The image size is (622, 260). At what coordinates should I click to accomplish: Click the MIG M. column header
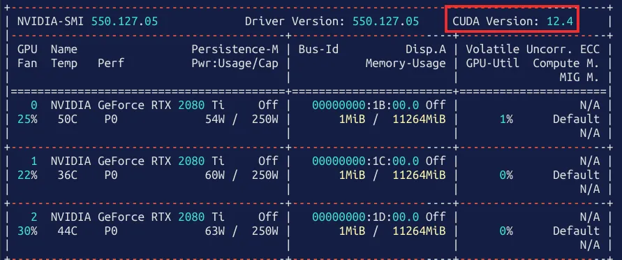click(x=579, y=78)
